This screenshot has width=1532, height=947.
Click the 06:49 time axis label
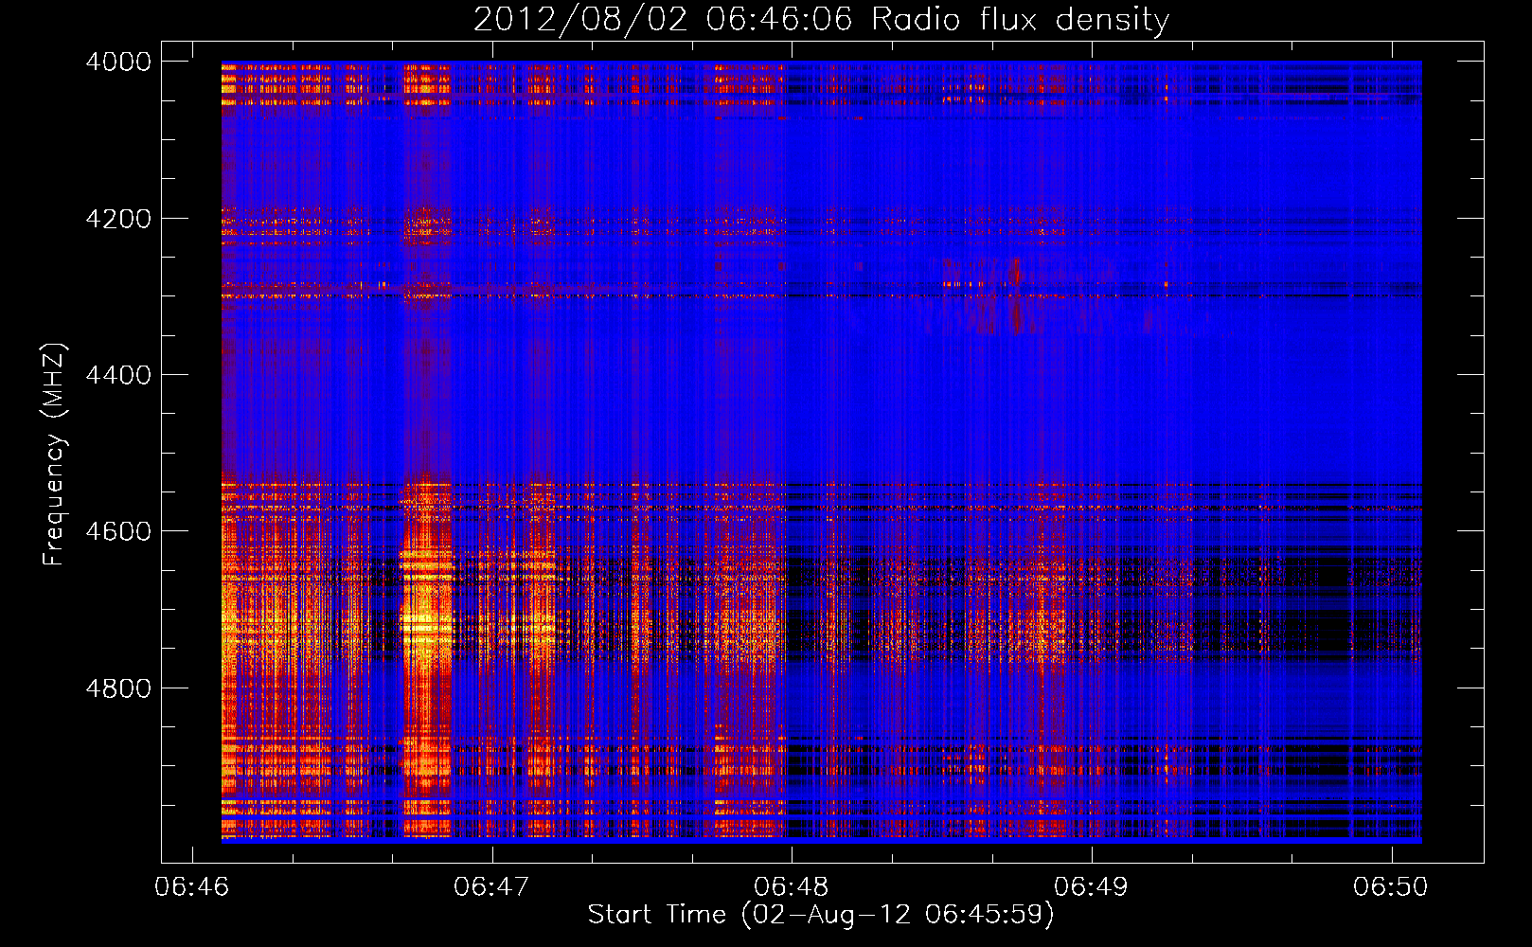[1092, 886]
